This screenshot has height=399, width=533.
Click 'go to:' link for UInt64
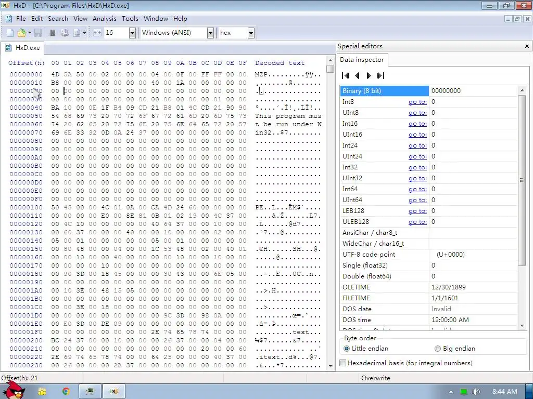(417, 200)
